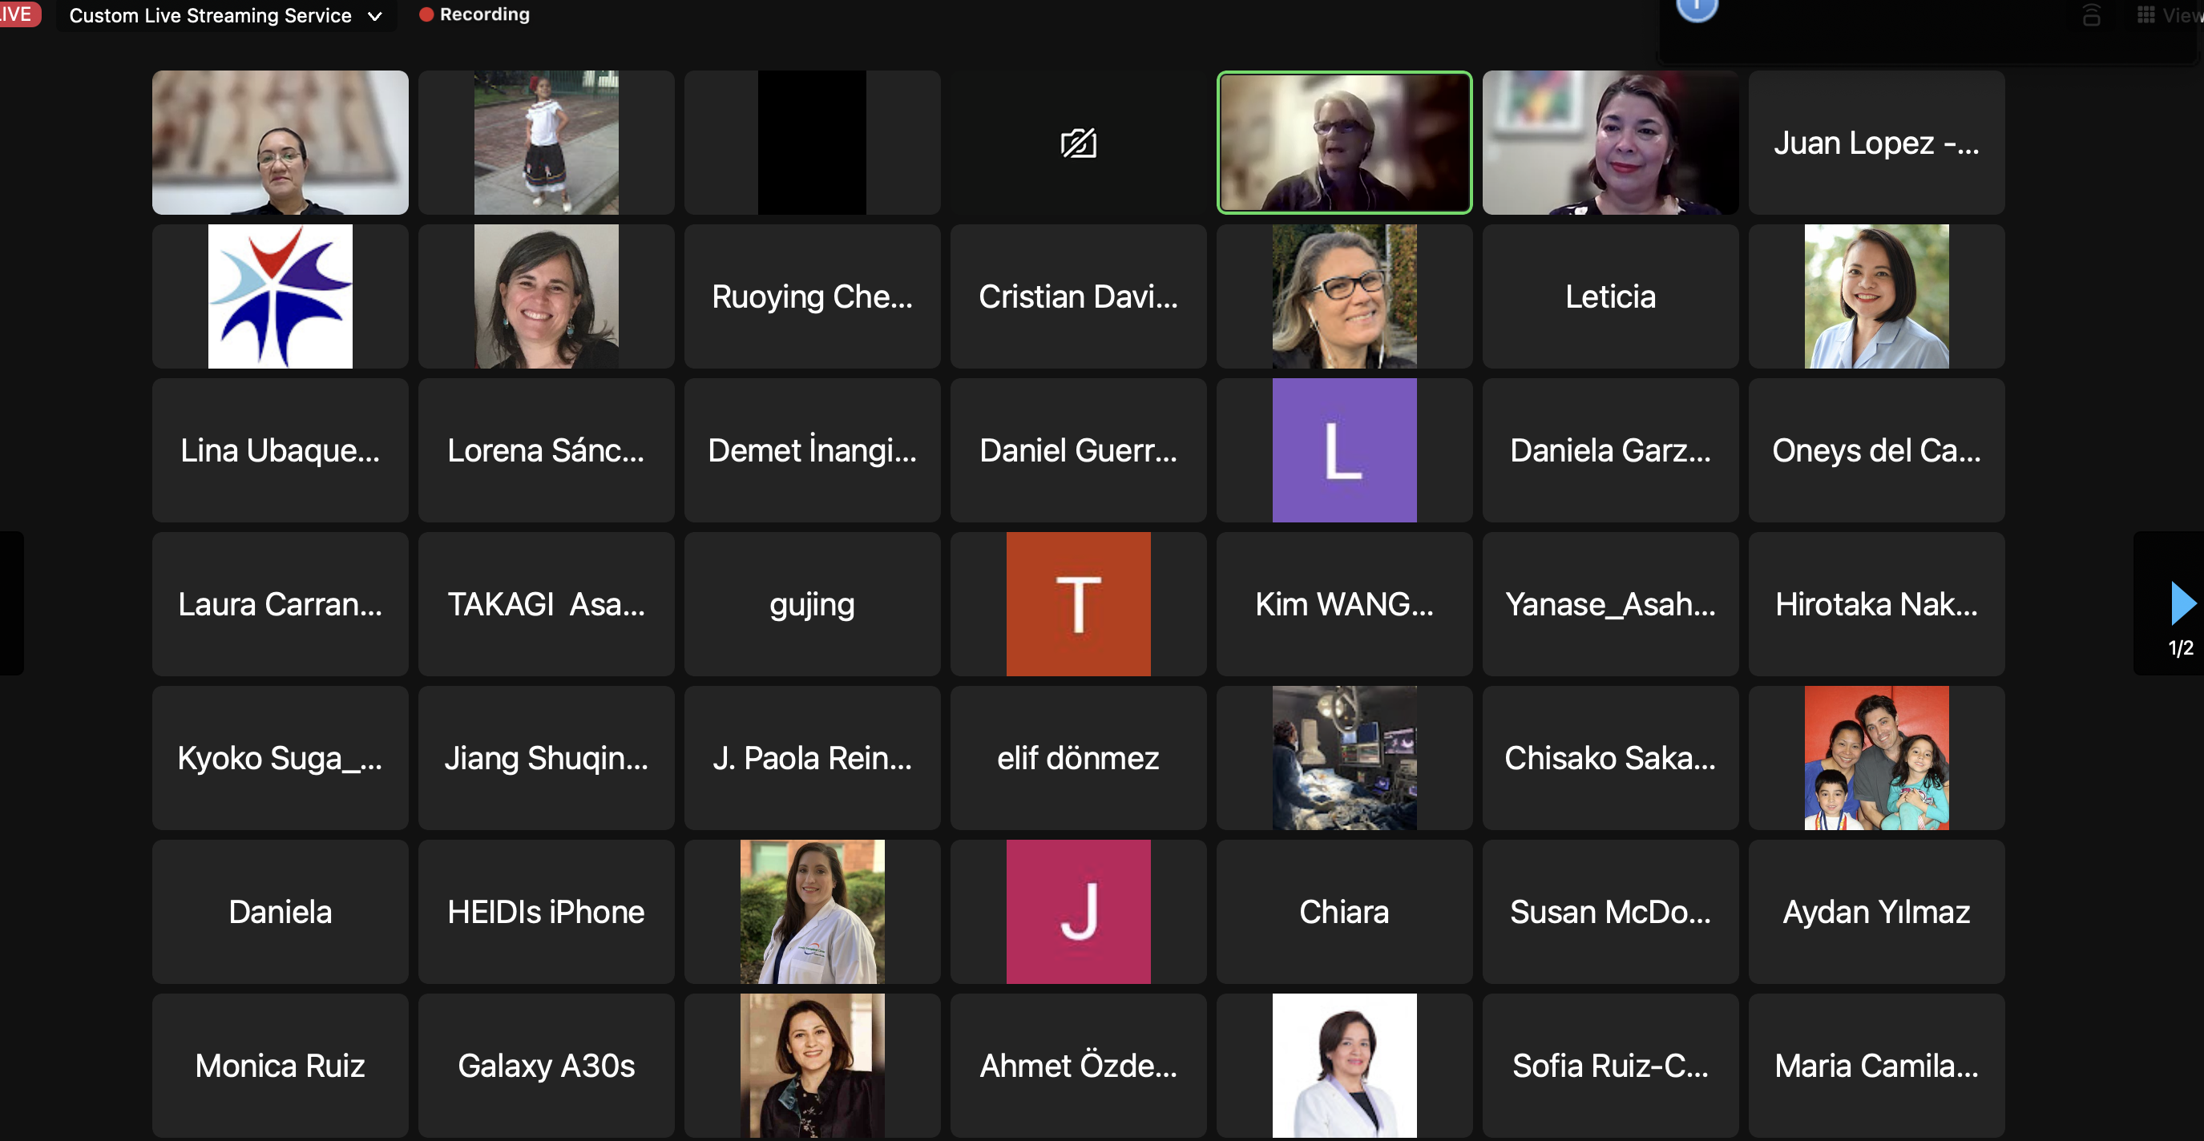Select the HEIDIs iPhone participant tile

pos(546,912)
